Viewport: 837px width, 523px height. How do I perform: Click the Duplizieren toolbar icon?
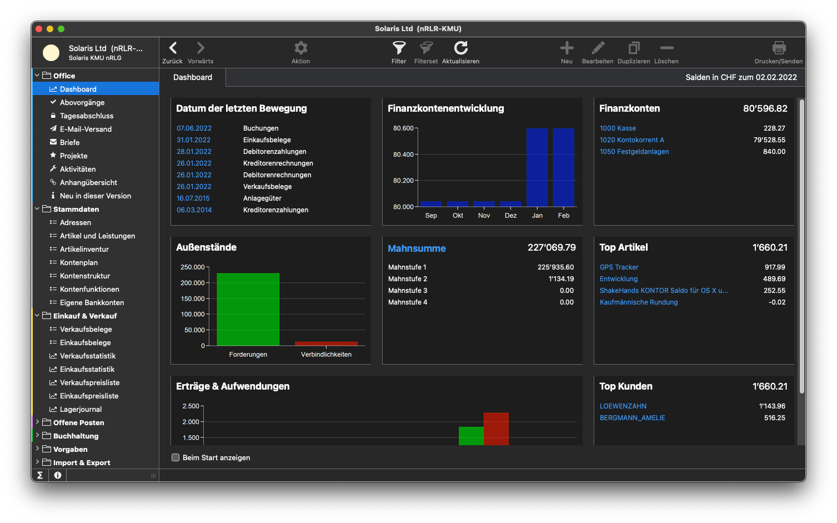click(x=634, y=48)
